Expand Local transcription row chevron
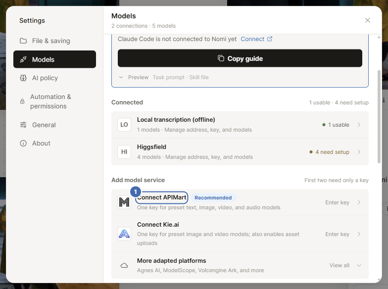 click(x=359, y=125)
